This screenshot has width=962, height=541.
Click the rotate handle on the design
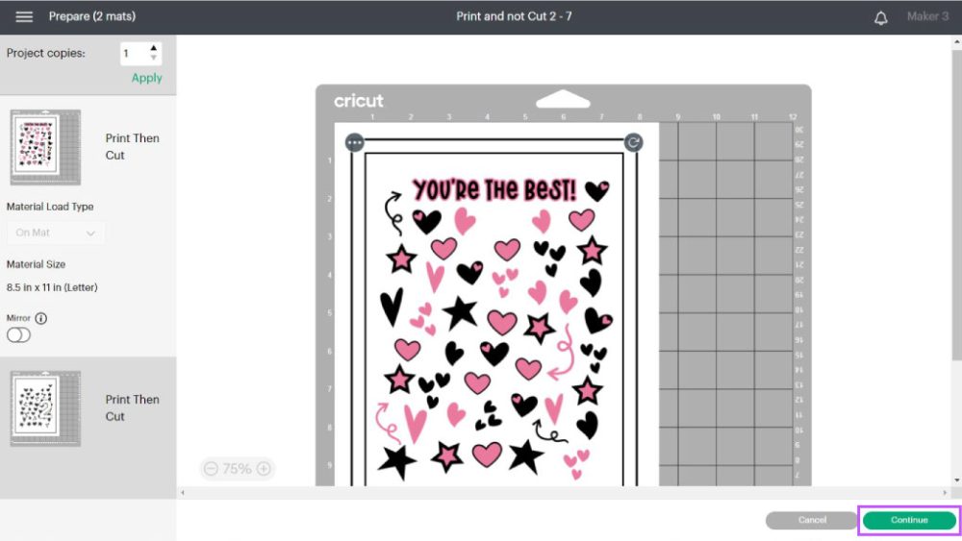pyautogui.click(x=633, y=142)
